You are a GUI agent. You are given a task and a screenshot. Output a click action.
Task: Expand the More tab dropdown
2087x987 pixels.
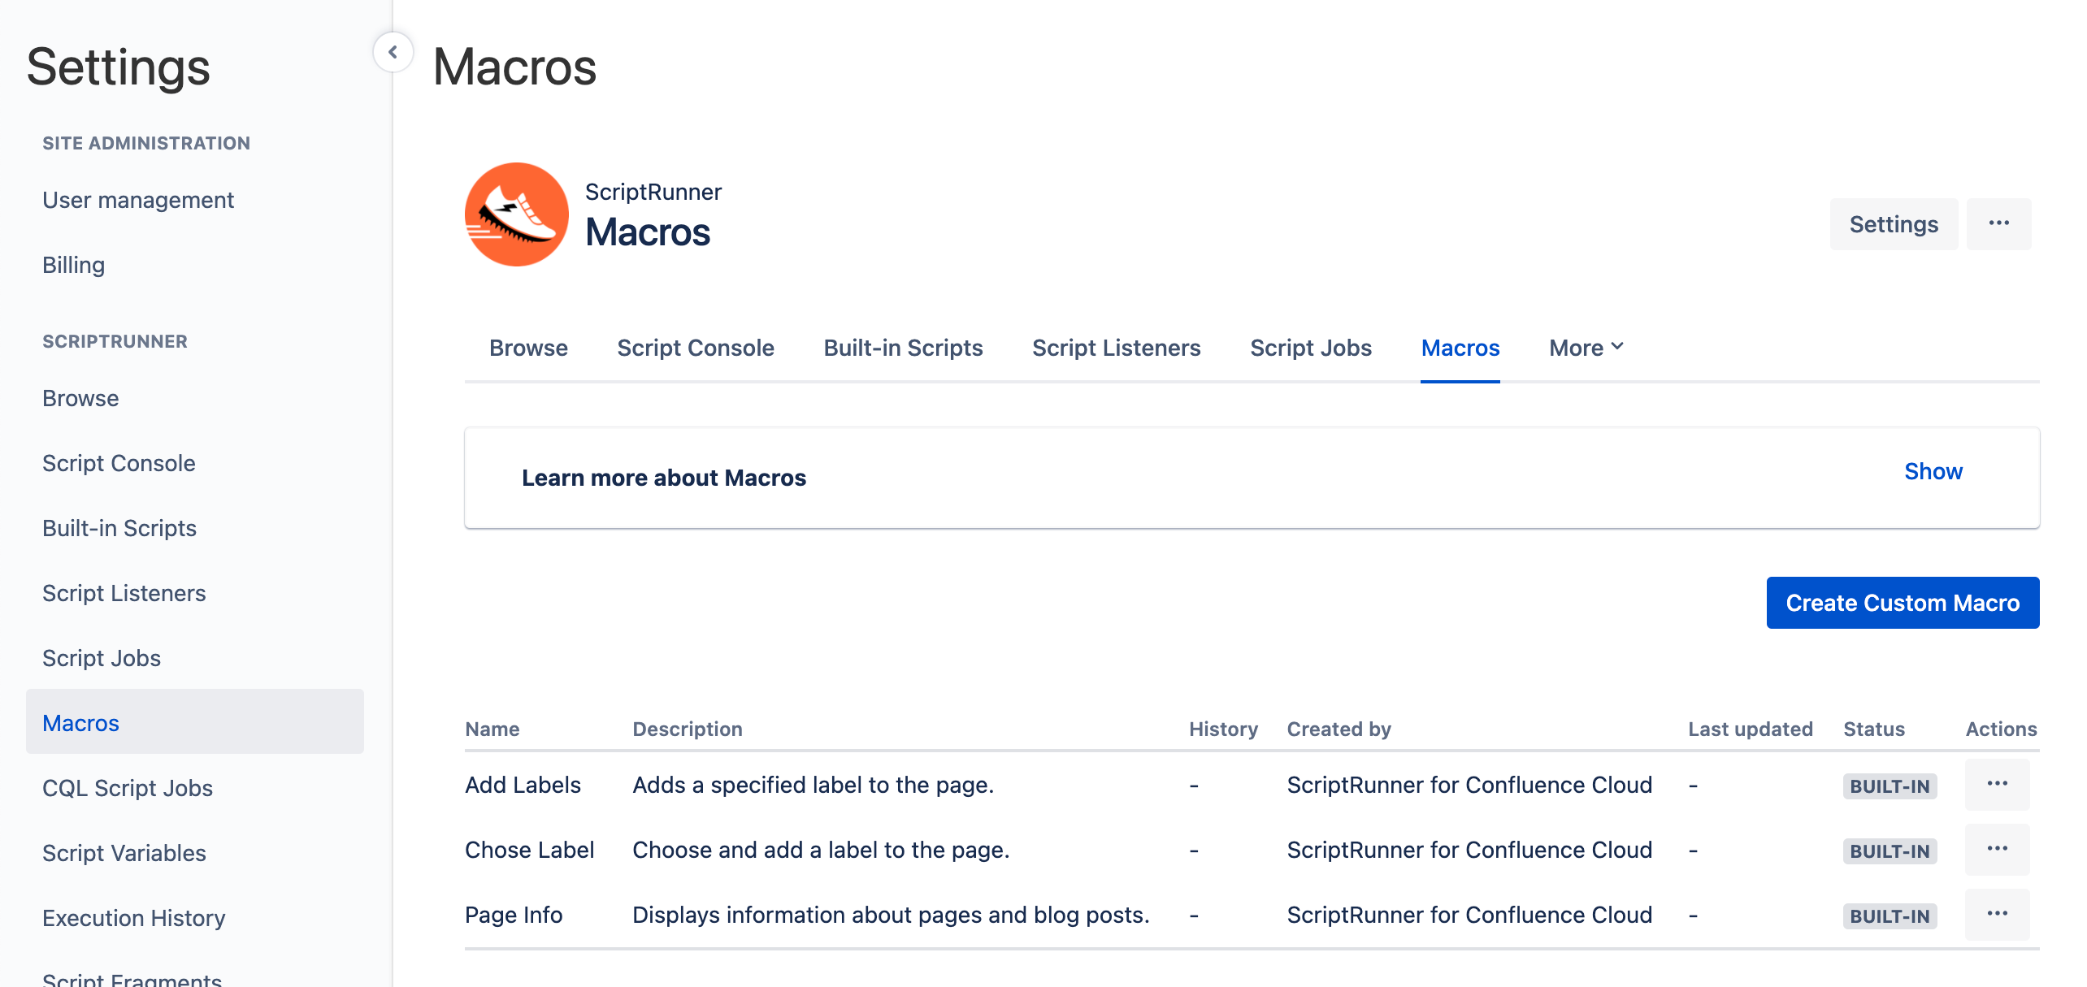[x=1586, y=348]
